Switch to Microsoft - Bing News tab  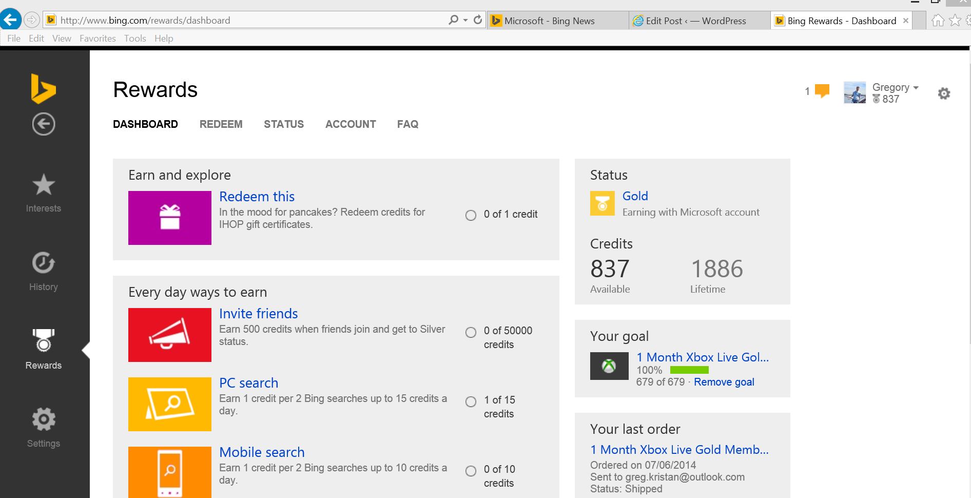[x=558, y=21]
